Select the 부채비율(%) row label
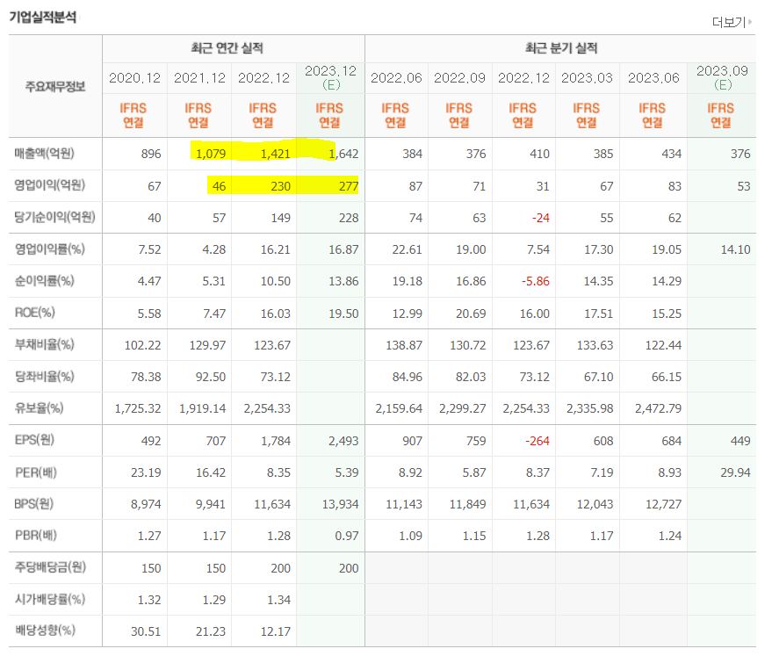This screenshot has height=656, width=772. [44, 344]
